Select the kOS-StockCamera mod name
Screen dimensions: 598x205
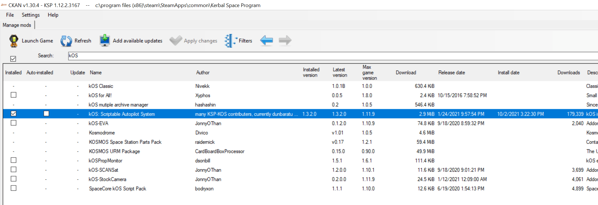click(x=107, y=179)
